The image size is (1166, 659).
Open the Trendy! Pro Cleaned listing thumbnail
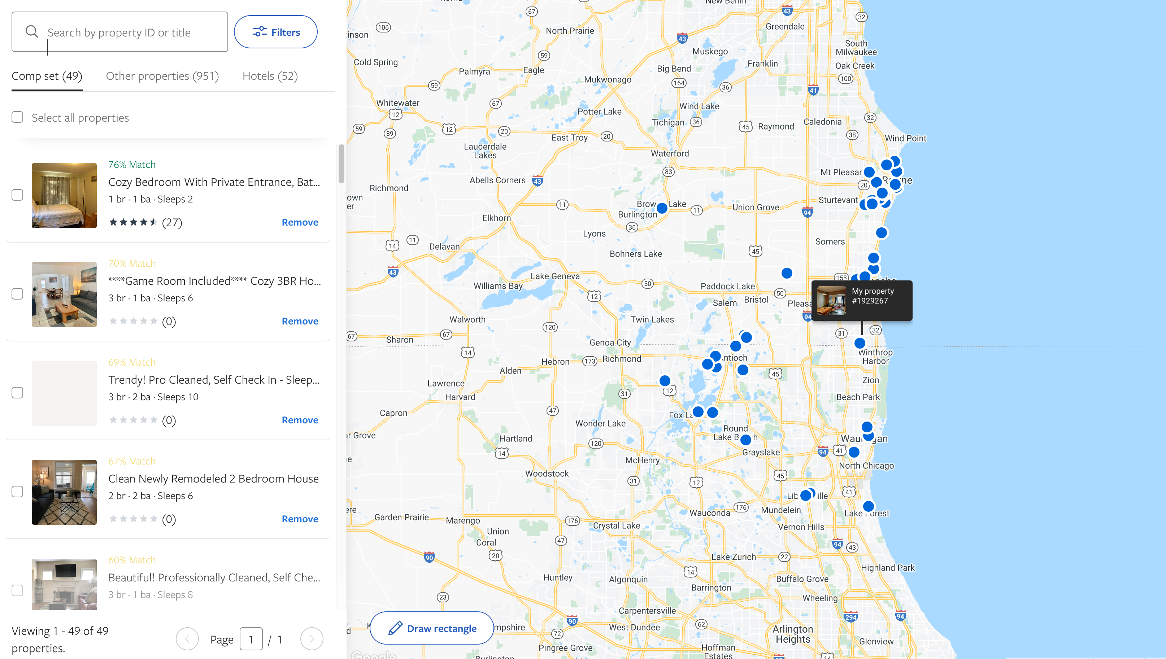[64, 393]
